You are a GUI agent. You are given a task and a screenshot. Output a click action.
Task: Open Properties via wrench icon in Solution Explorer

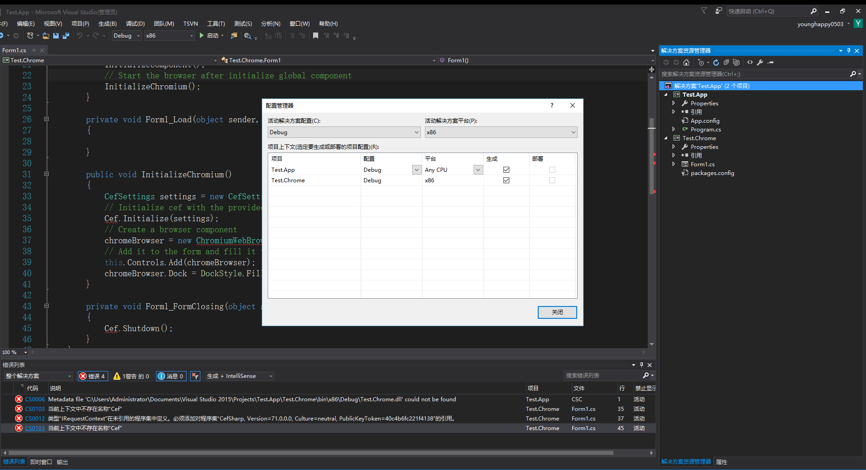pos(760,62)
